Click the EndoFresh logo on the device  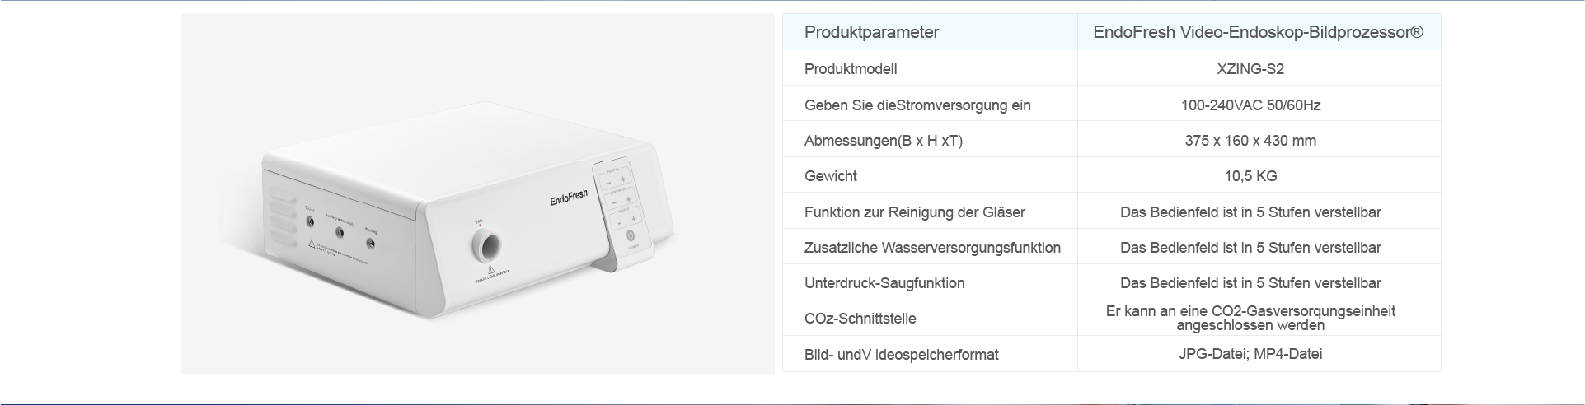pyautogui.click(x=569, y=198)
